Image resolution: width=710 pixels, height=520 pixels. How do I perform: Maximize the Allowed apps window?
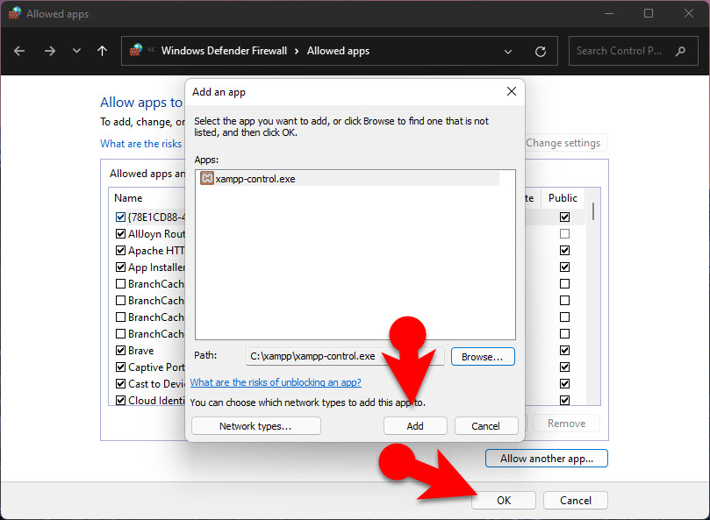point(649,13)
